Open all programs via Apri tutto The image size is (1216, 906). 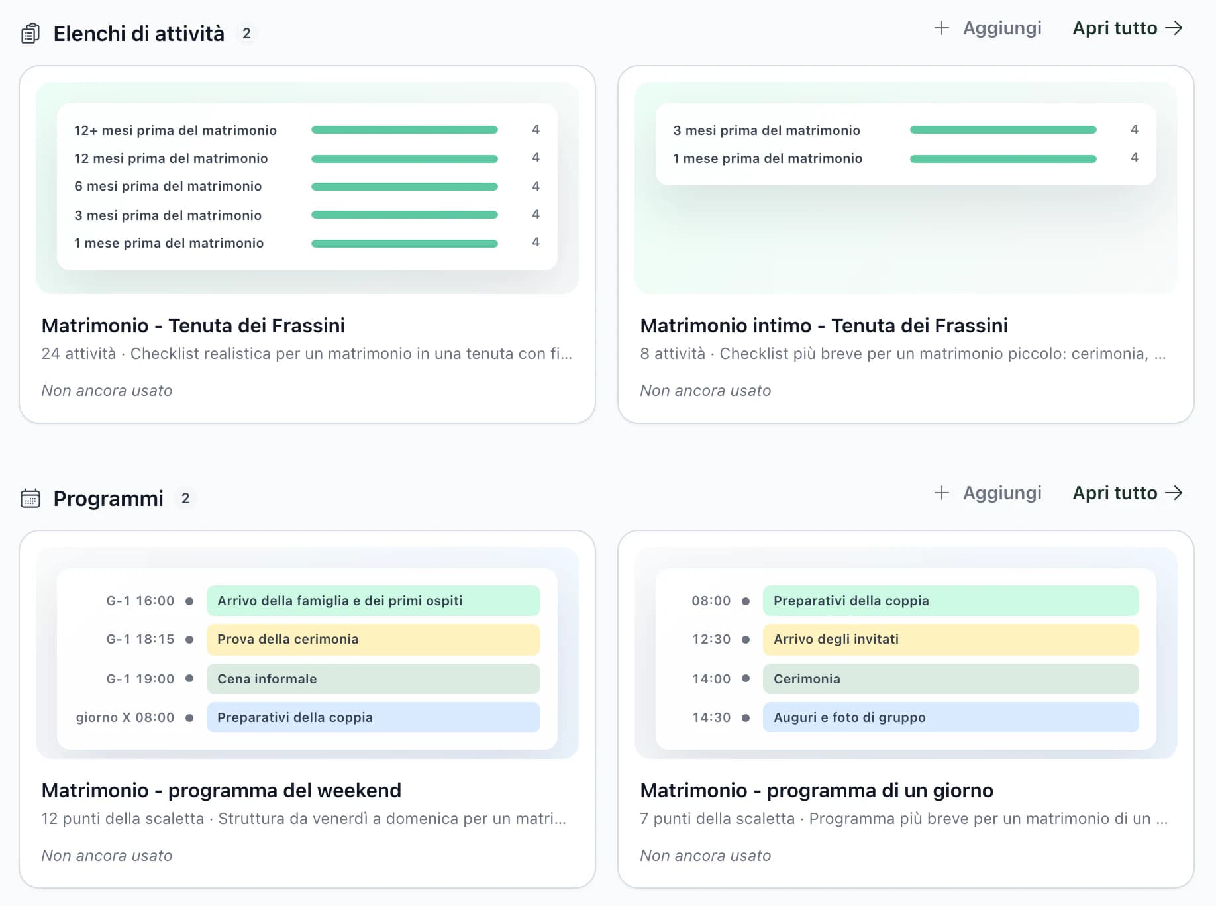coord(1127,493)
